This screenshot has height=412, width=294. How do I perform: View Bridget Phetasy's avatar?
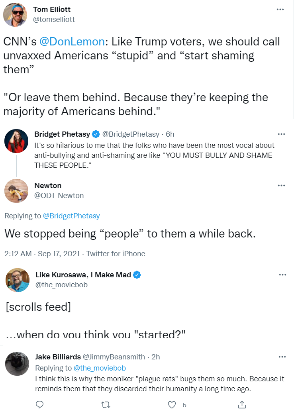(x=16, y=141)
